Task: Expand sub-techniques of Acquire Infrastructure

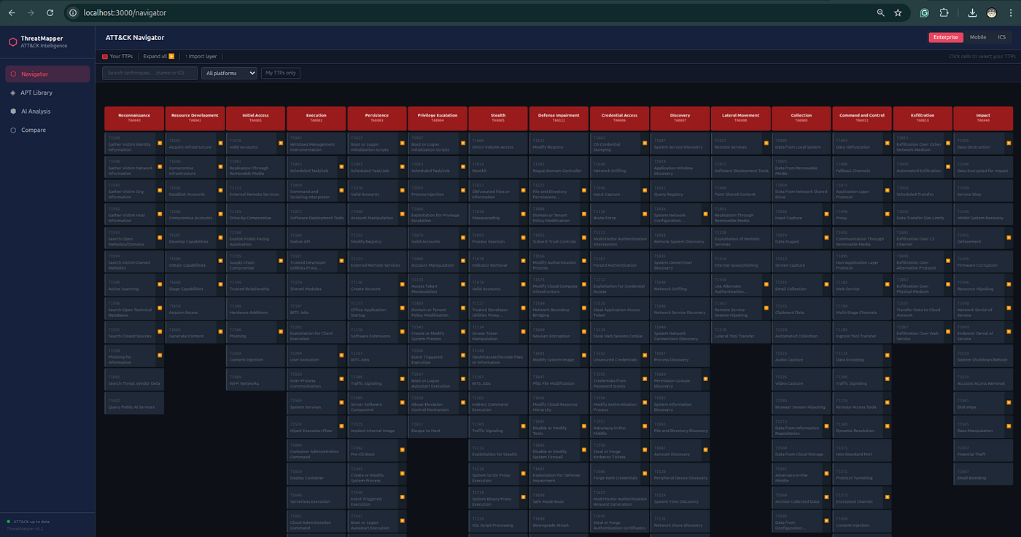Action: (x=220, y=144)
